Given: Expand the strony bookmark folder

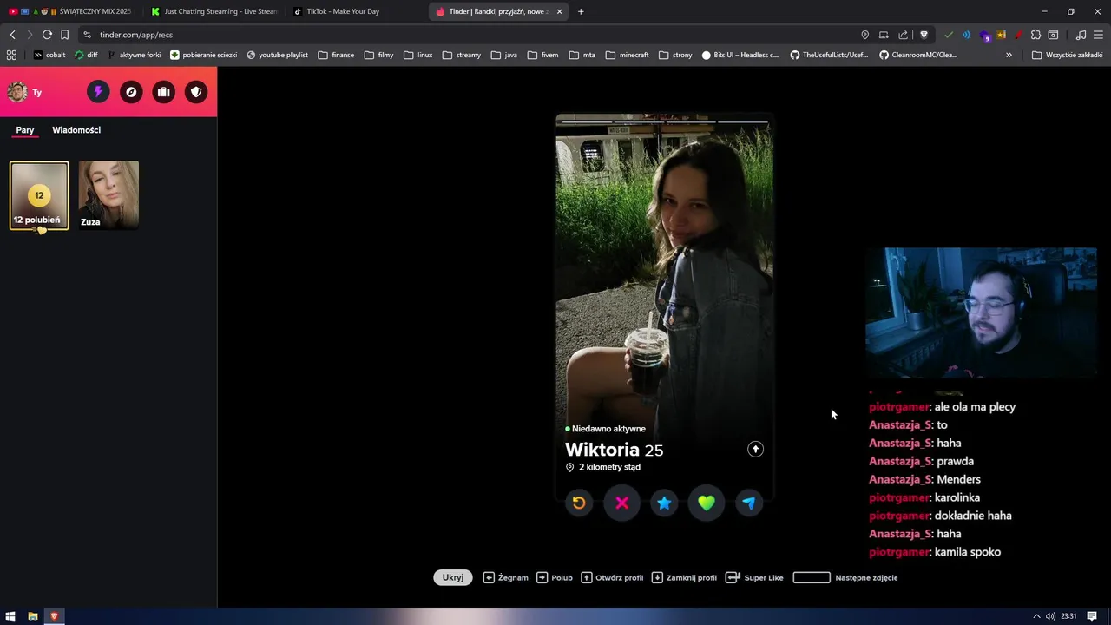Looking at the screenshot, I should point(675,55).
